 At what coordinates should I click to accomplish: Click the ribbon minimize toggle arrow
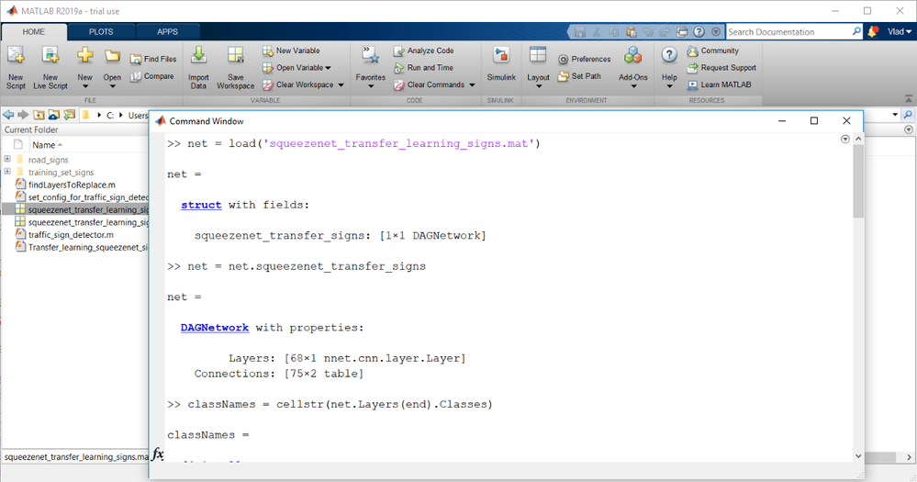tap(908, 99)
